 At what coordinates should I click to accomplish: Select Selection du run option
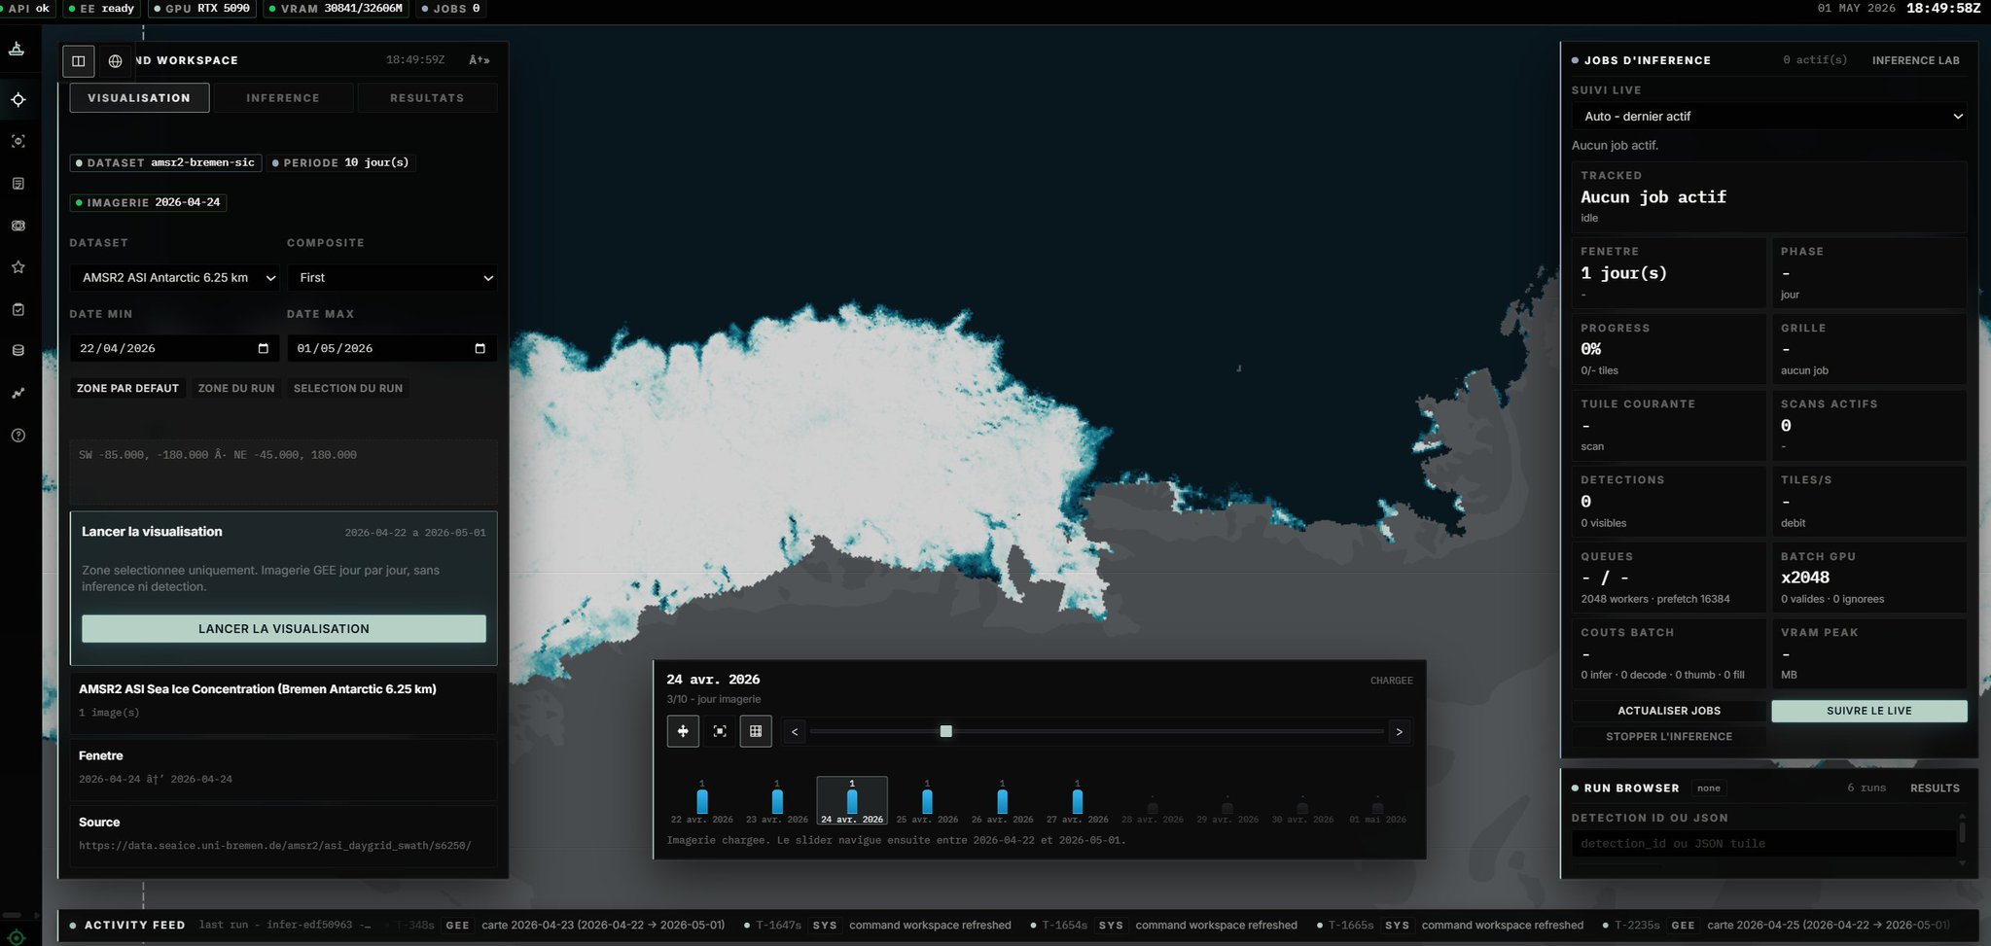[348, 388]
